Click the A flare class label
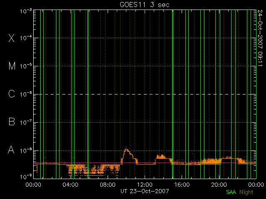266x199 pixels. point(11,150)
